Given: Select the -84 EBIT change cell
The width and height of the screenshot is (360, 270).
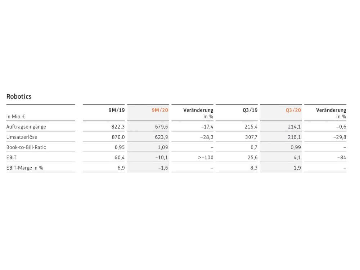Looking at the screenshot, I should 341,158.
